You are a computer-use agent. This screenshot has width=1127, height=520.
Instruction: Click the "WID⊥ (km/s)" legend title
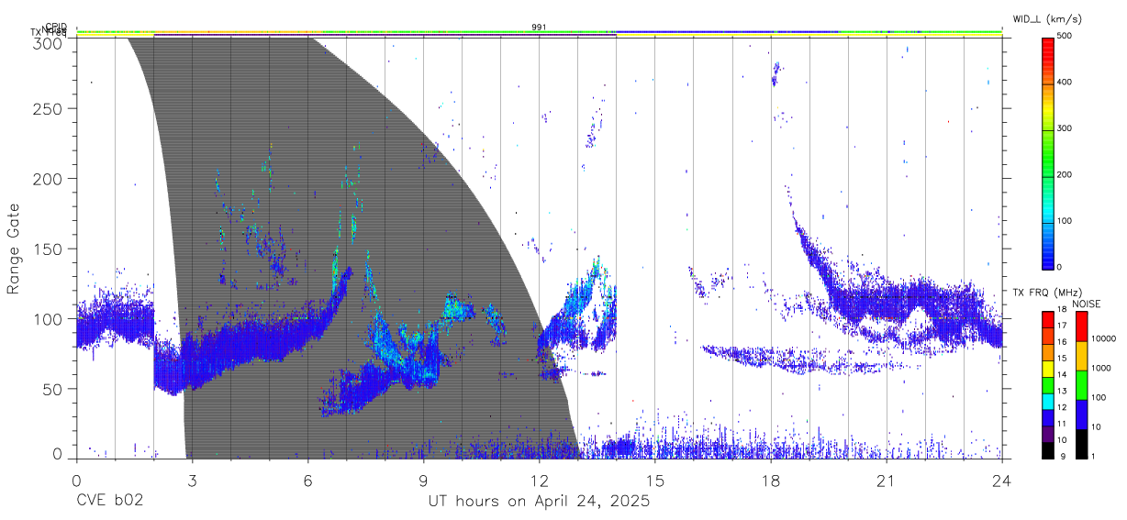(x=1048, y=17)
